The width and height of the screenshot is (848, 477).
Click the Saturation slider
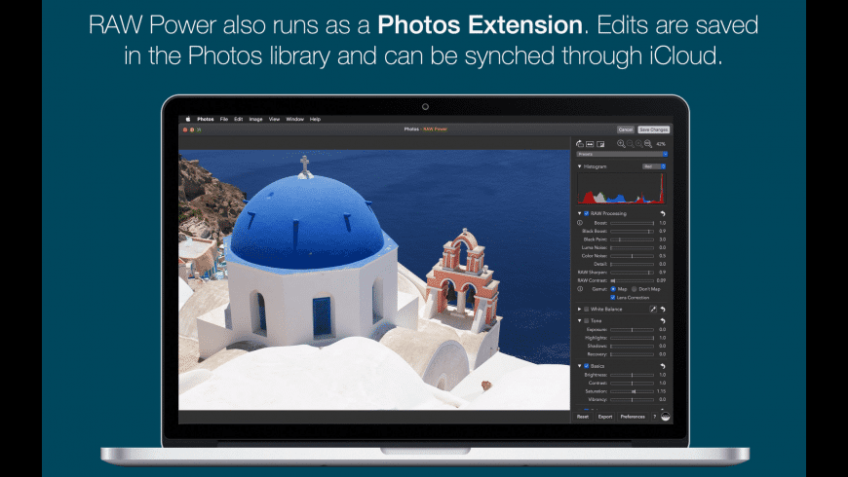(x=633, y=391)
